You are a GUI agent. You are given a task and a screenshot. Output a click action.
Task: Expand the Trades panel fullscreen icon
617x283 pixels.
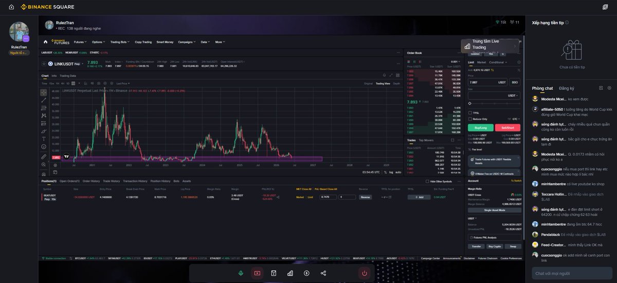click(452, 140)
